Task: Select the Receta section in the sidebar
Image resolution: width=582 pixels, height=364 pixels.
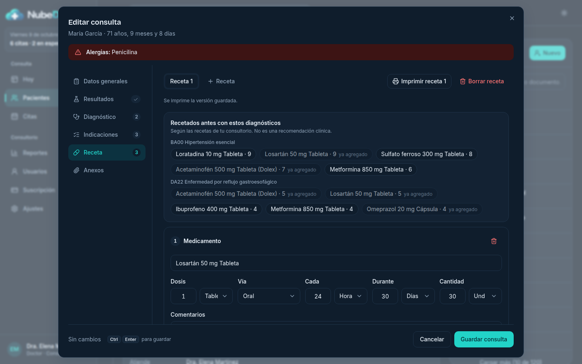Action: [107, 152]
